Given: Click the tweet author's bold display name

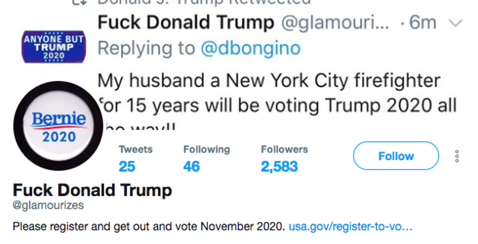Looking at the screenshot, I should click(x=186, y=23).
